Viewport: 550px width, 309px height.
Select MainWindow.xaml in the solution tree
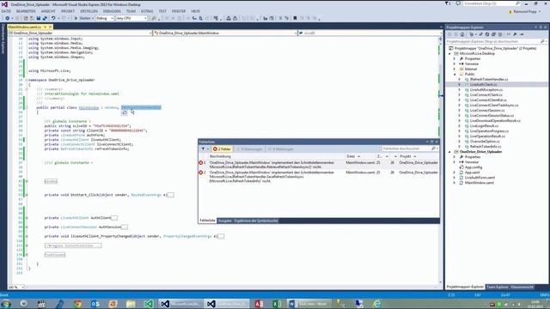pyautogui.click(x=480, y=183)
